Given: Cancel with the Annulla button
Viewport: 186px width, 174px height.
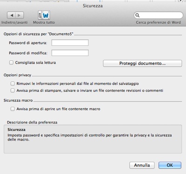Looking at the screenshot, I should click(142, 165).
